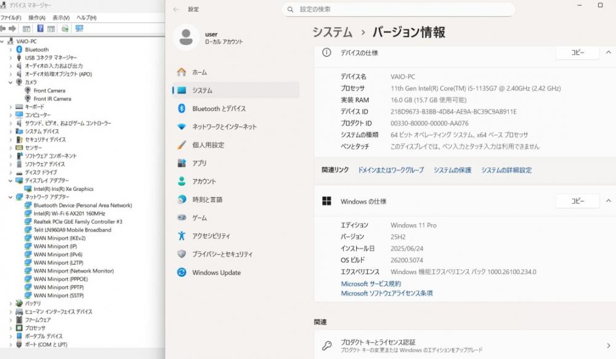Click the back arrow in Device Manager toolbar
Viewport: 616px width, 359px height.
point(3,29)
